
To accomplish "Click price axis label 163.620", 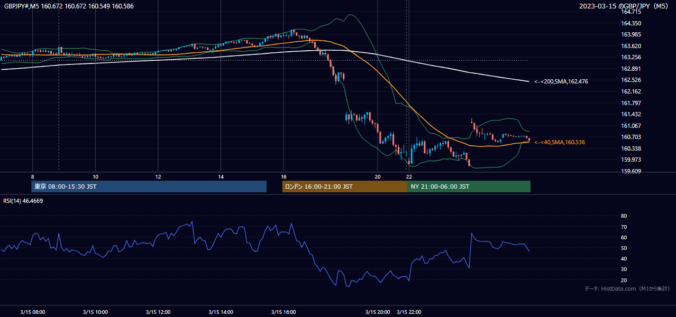I will click(631, 46).
